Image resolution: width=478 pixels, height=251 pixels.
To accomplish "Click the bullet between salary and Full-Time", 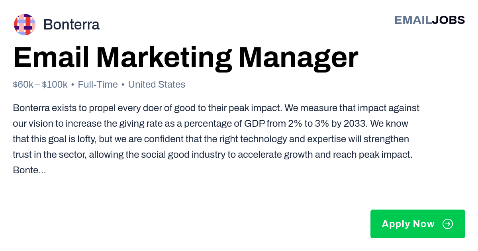I will tap(72, 85).
